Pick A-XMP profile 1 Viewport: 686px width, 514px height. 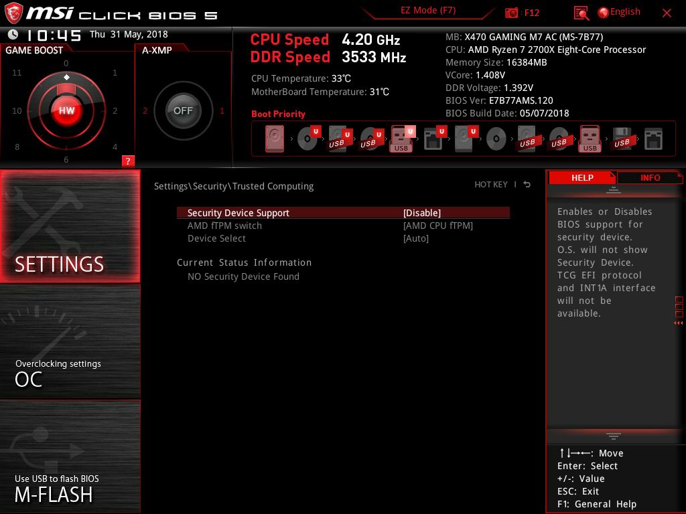click(x=222, y=110)
